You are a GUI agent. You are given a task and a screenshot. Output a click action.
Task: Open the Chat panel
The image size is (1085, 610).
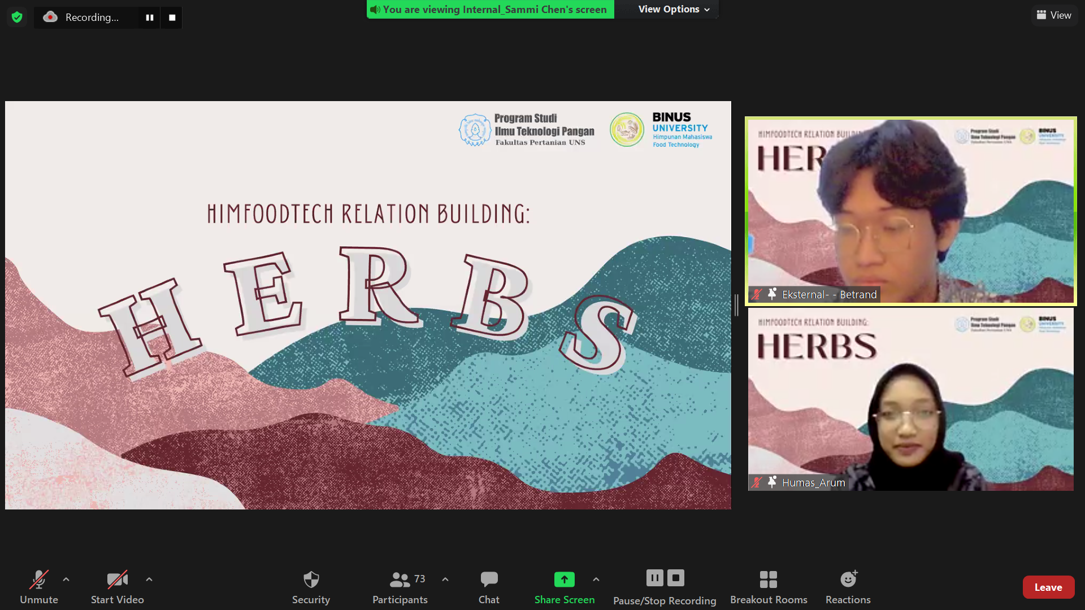coord(489,587)
